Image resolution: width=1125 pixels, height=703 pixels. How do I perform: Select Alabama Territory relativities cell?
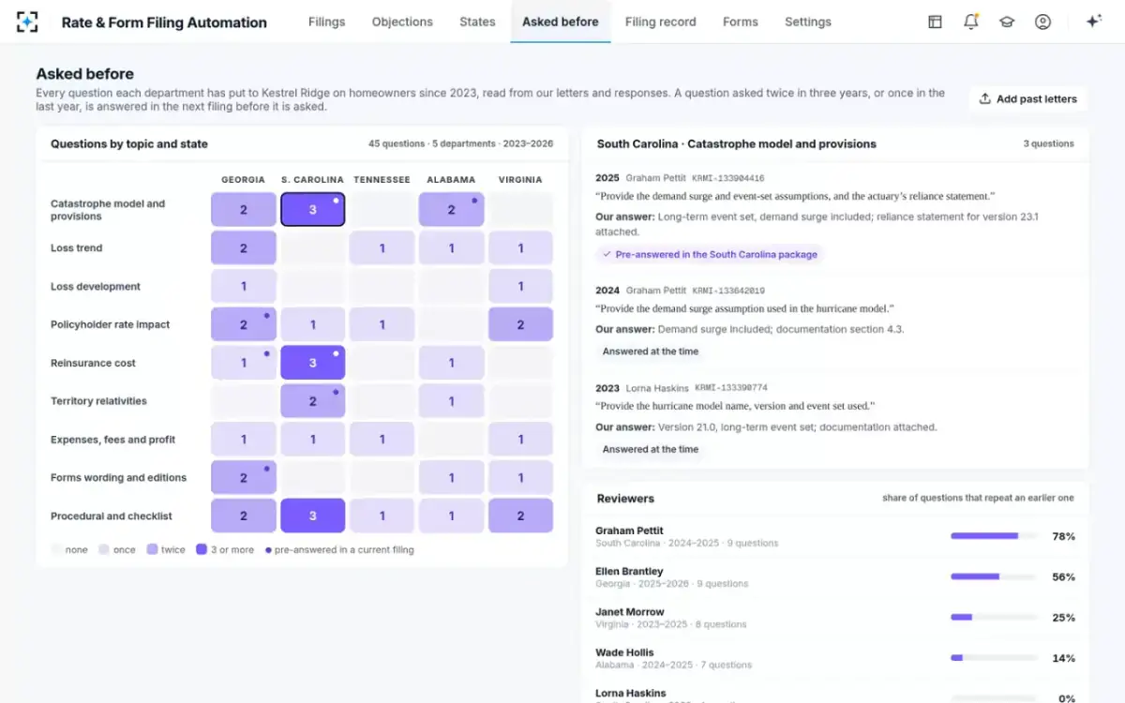tap(452, 401)
